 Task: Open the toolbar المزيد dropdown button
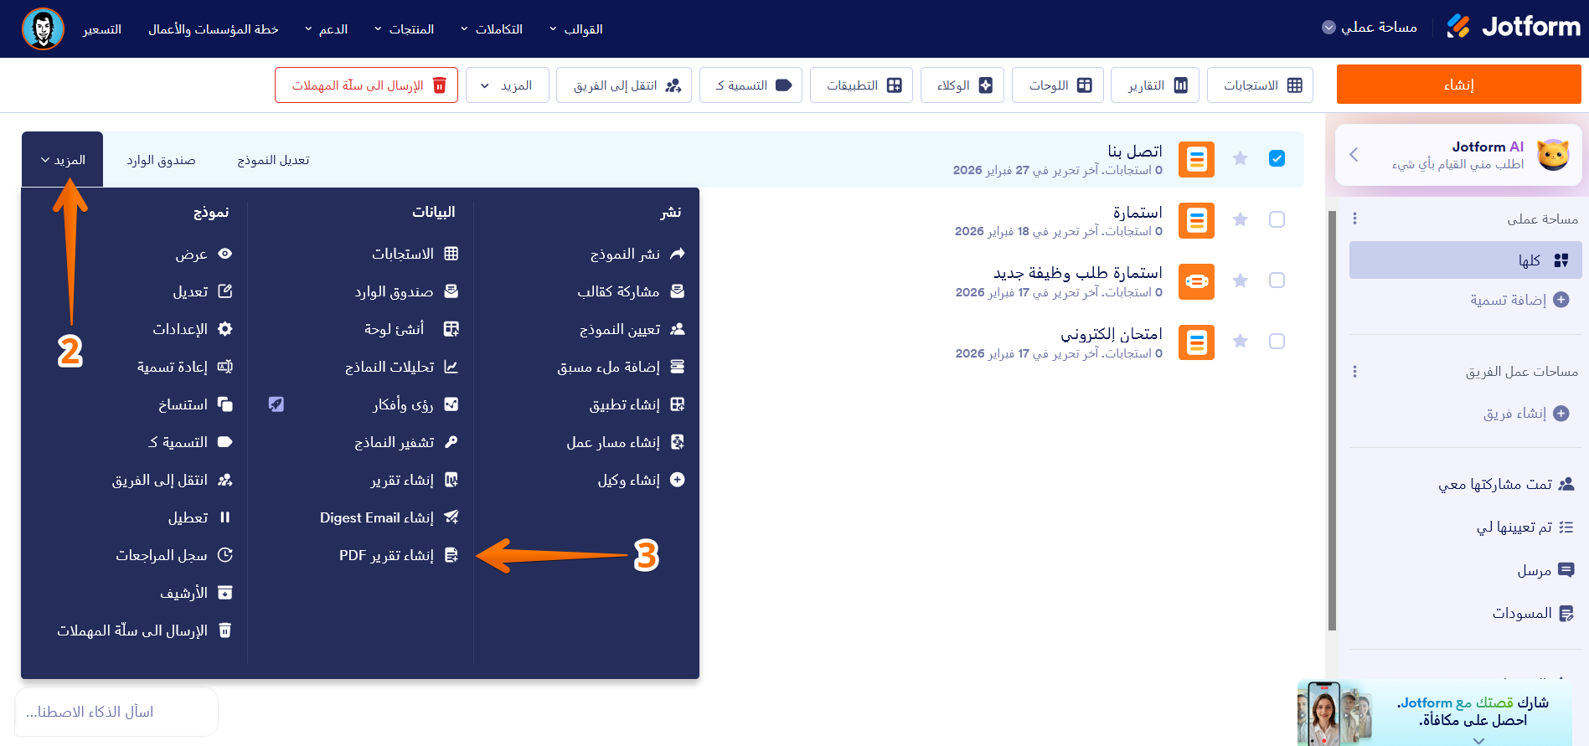point(507,85)
